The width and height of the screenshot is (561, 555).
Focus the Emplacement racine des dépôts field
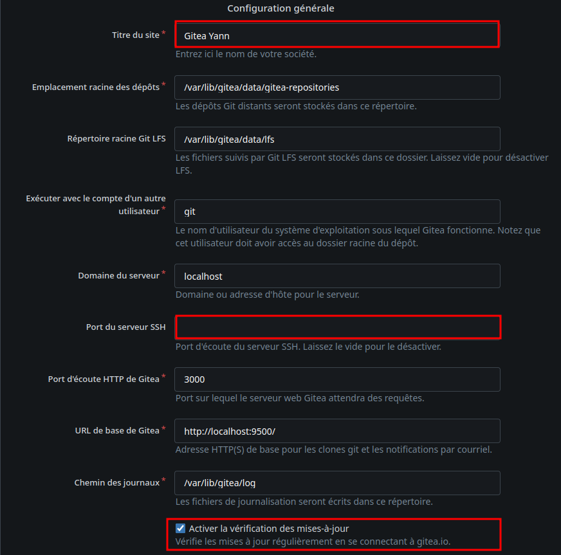[337, 87]
